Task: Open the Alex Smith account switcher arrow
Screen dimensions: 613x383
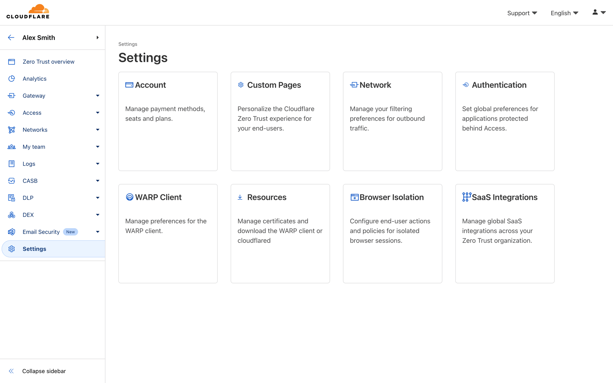Action: pos(97,38)
